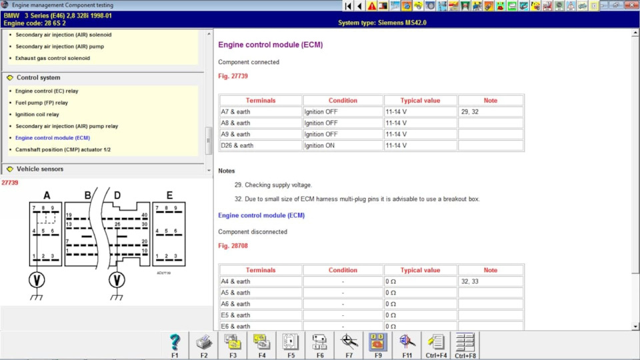Jump to first page with top toolbar arrow
Viewport: 640px width, 360px height.
348,6
